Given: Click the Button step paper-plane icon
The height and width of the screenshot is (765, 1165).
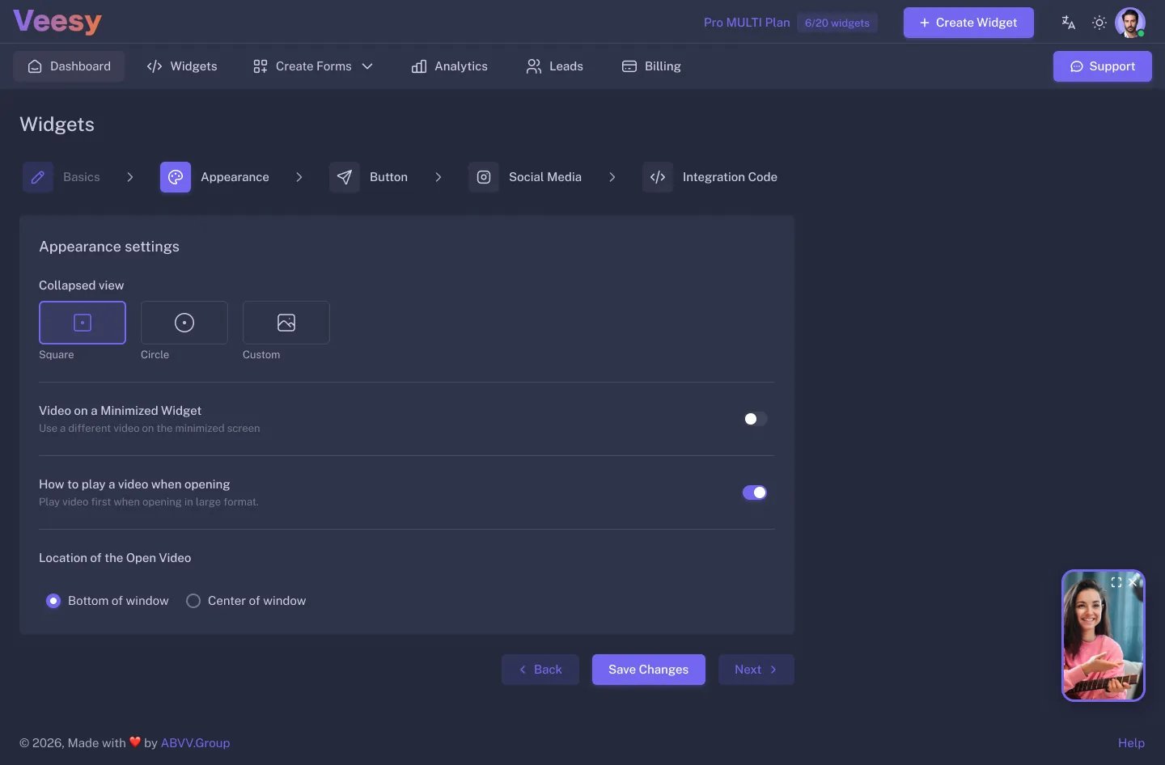Looking at the screenshot, I should 345,177.
